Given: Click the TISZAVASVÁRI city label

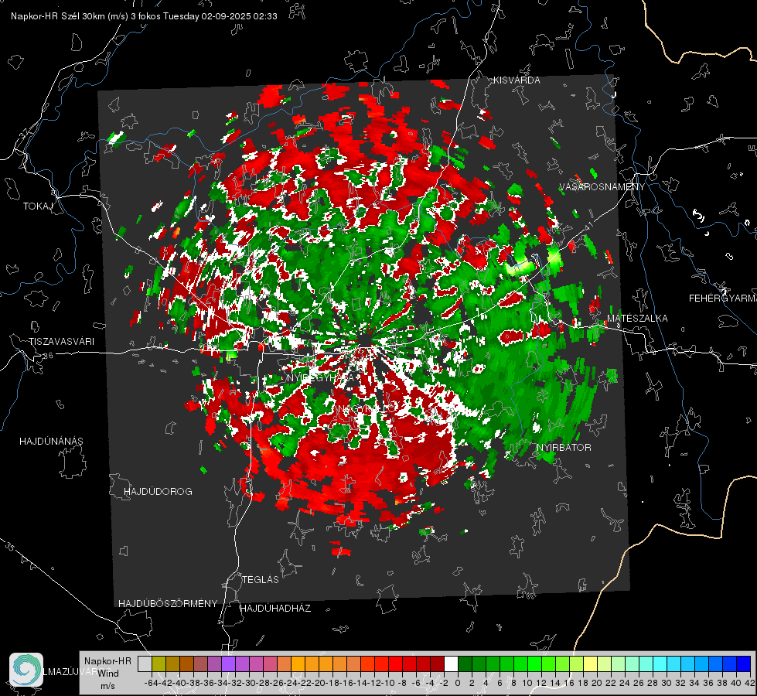Looking at the screenshot, I should pos(61,342).
